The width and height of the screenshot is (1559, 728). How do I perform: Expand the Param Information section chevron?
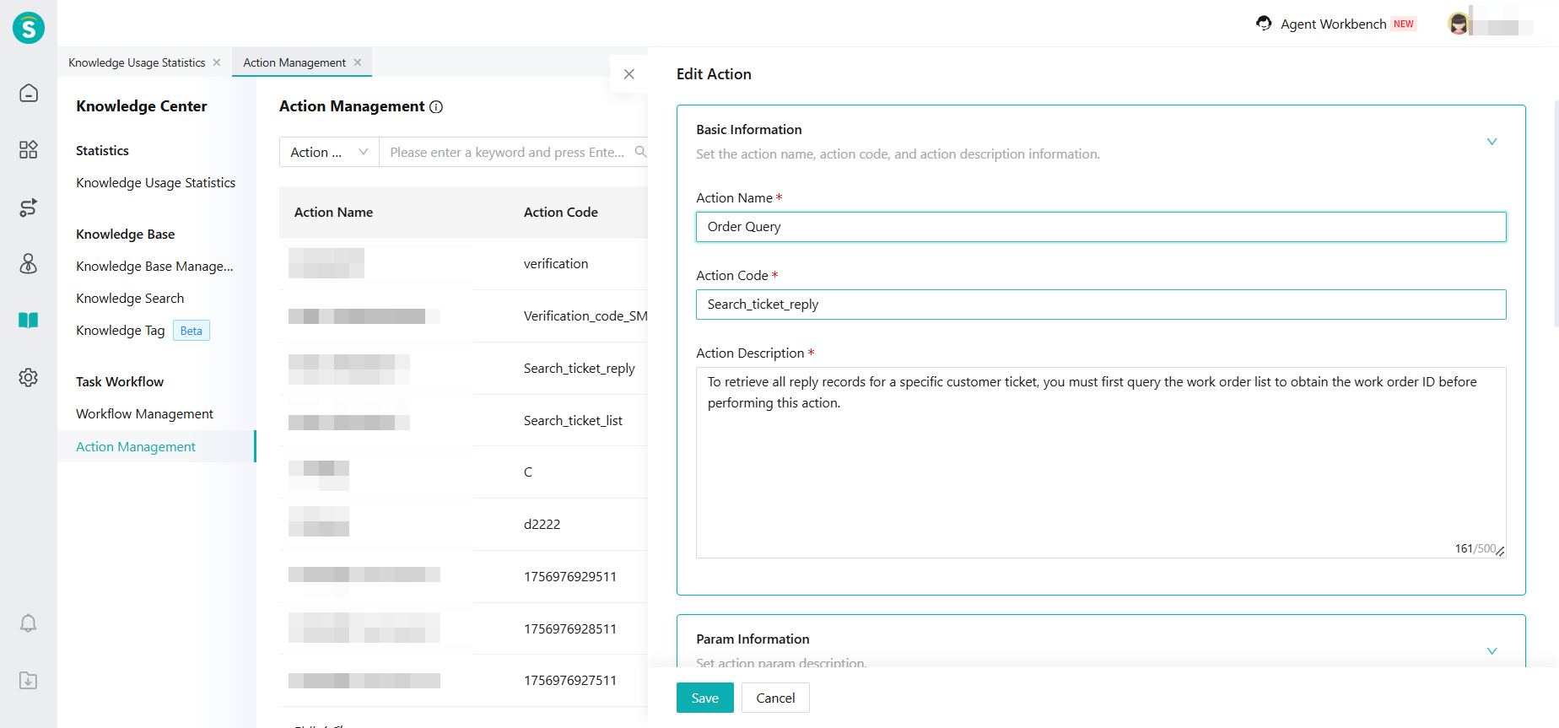tap(1492, 651)
